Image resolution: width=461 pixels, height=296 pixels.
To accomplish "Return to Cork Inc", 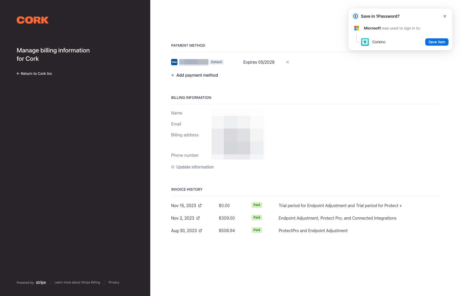I will tap(34, 74).
